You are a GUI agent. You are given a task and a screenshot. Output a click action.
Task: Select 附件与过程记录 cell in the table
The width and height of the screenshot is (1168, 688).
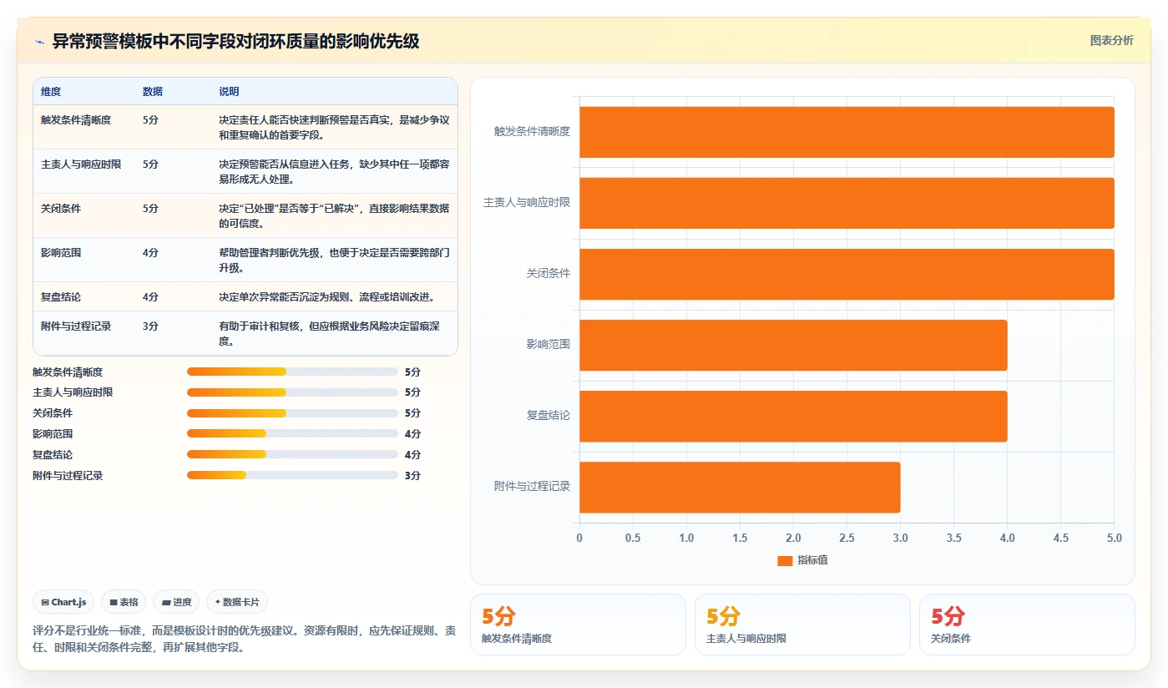[x=76, y=326]
